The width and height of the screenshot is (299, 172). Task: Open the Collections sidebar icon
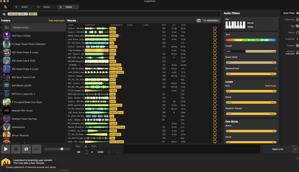(297, 20)
